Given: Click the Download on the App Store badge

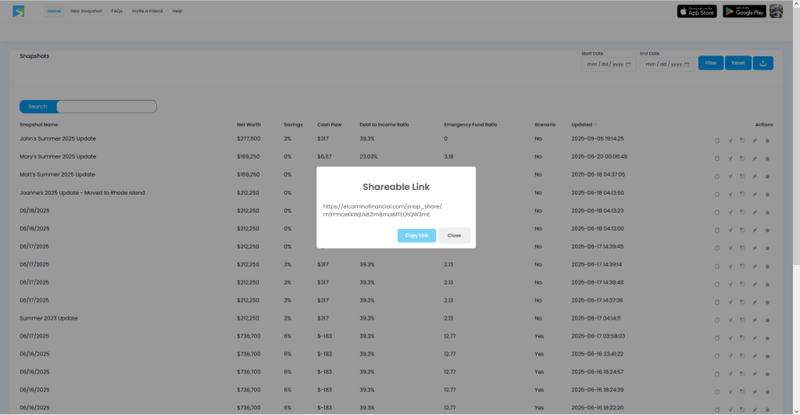Looking at the screenshot, I should click(697, 11).
